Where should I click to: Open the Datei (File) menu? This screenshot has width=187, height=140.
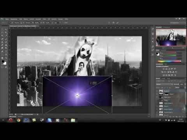pyautogui.click(x=7, y=19)
